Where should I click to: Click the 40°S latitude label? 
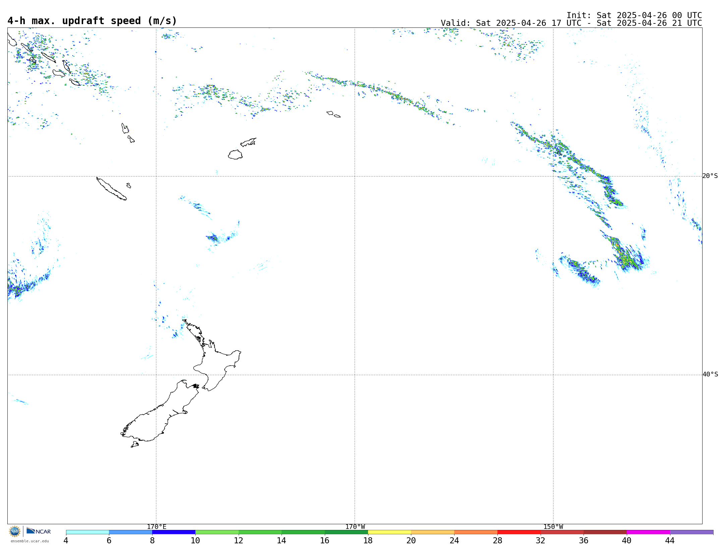click(710, 374)
